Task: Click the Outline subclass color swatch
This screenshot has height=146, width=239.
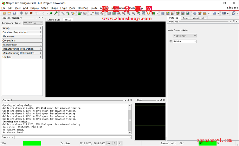Action: click(170, 41)
